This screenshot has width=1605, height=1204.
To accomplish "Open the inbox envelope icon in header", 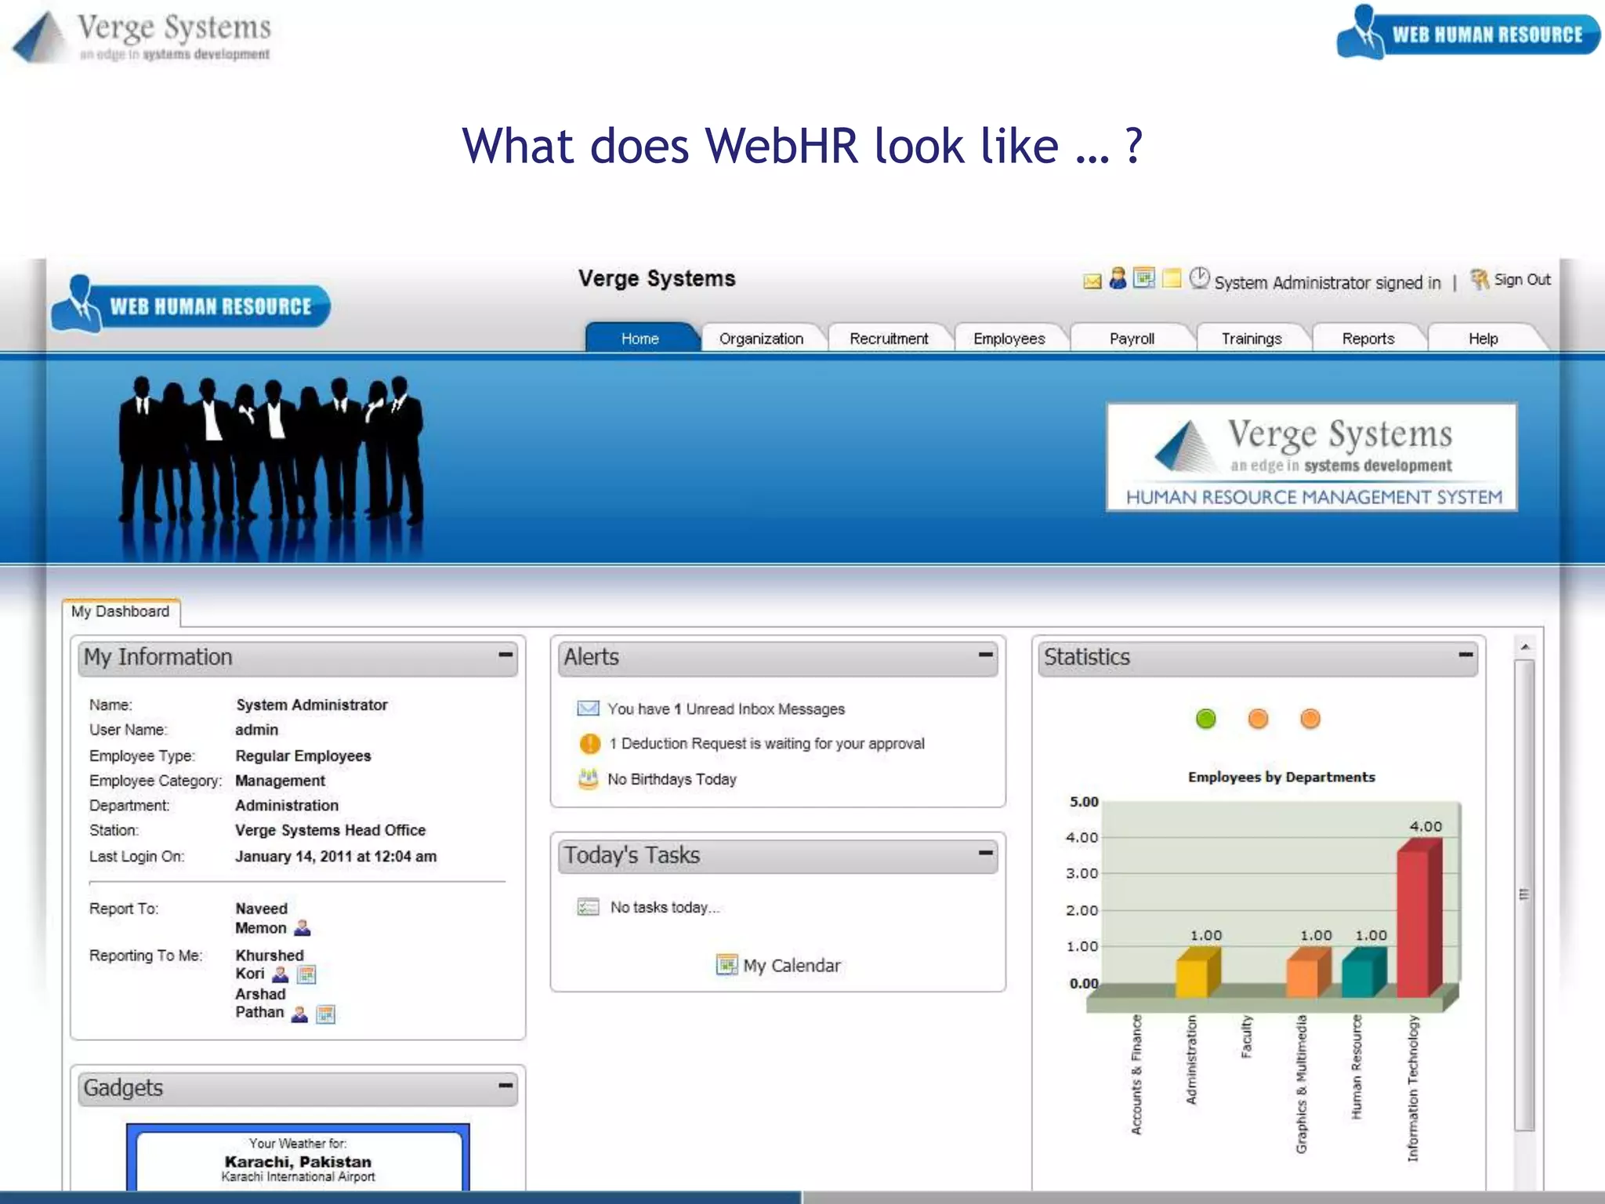I will (1092, 281).
